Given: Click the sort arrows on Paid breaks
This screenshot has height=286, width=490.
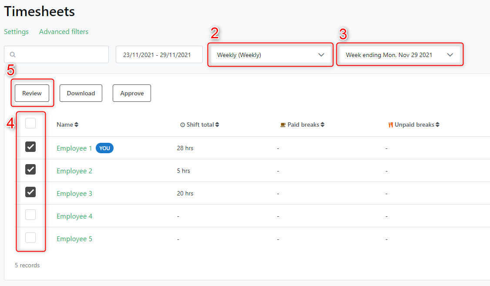Looking at the screenshot, I should coord(322,124).
